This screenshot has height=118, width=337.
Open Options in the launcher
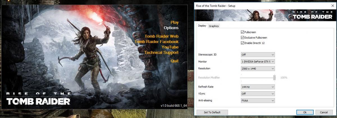(x=171, y=28)
